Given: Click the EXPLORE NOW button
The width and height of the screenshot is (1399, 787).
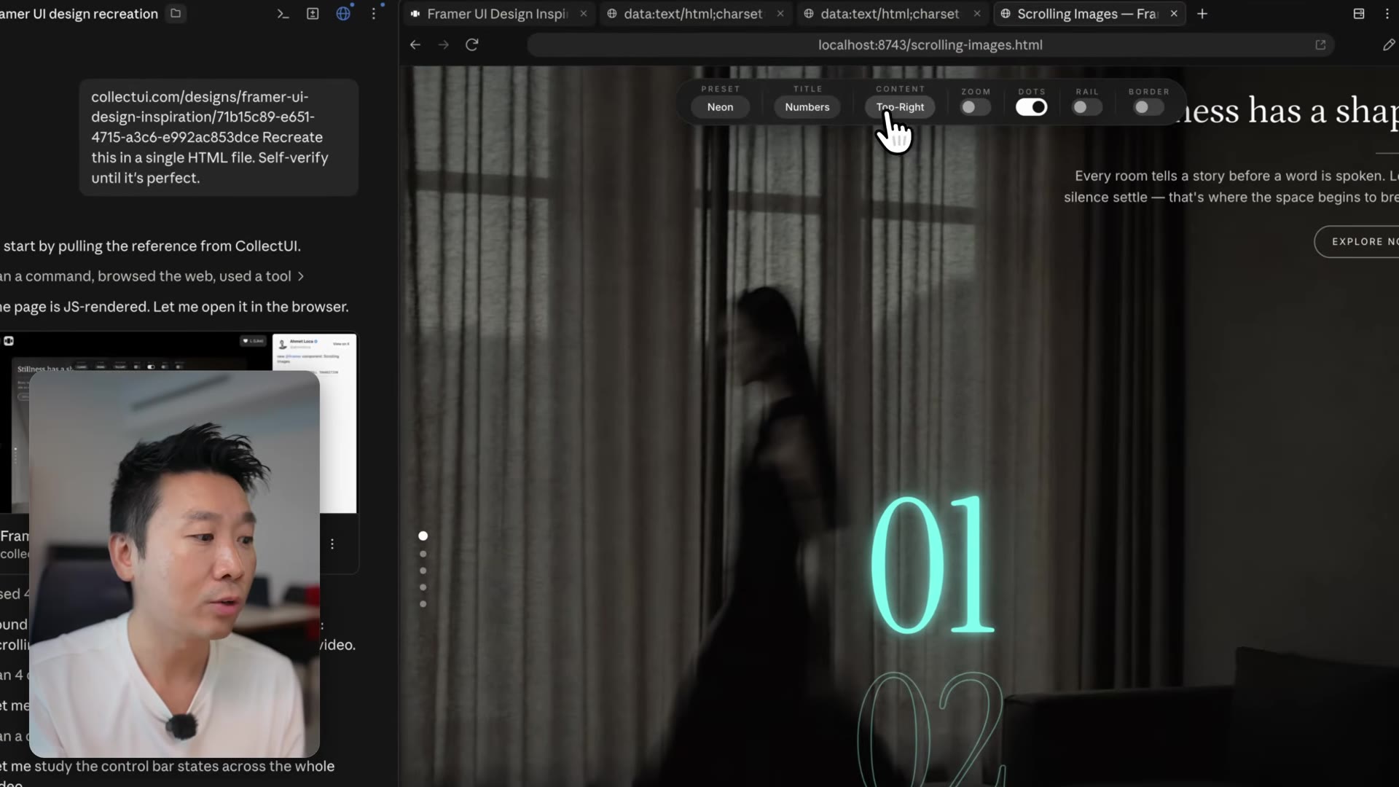Looking at the screenshot, I should click(1357, 242).
